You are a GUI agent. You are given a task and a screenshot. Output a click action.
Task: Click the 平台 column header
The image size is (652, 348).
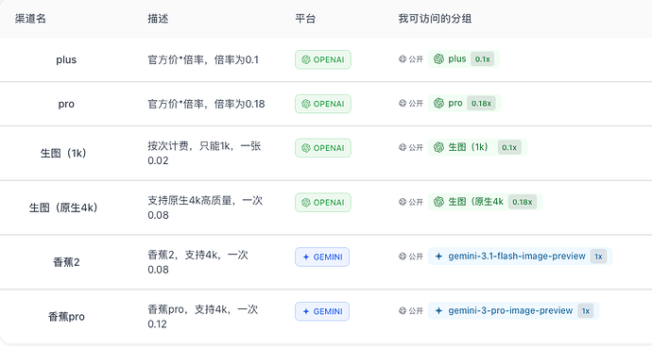pos(305,19)
